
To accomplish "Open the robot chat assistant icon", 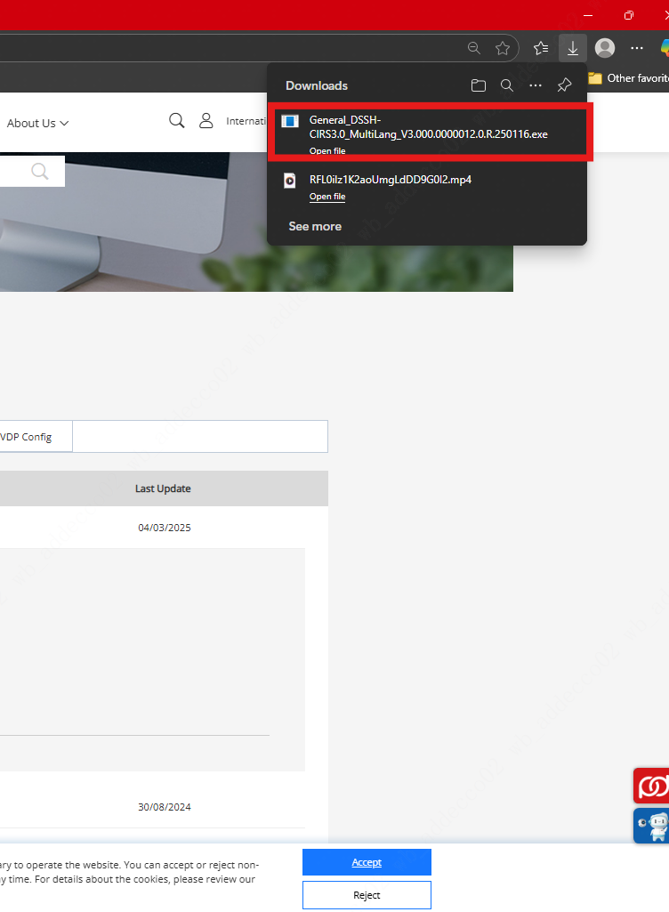I will (x=652, y=825).
